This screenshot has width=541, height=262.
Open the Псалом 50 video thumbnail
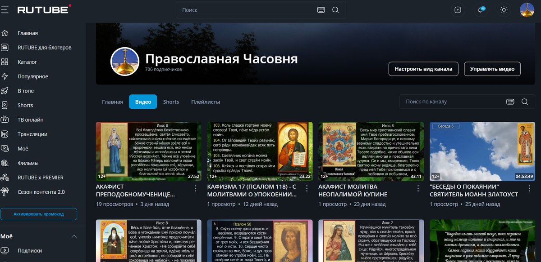point(260,241)
